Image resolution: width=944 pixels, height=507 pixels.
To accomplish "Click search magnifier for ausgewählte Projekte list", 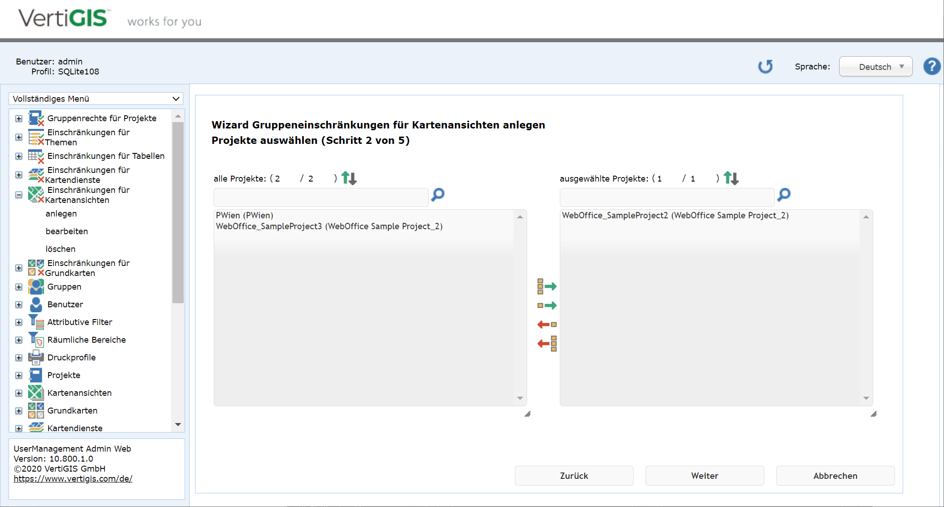I will tap(784, 195).
